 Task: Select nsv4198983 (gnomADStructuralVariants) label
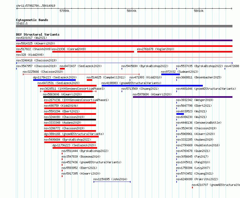click(131, 83)
